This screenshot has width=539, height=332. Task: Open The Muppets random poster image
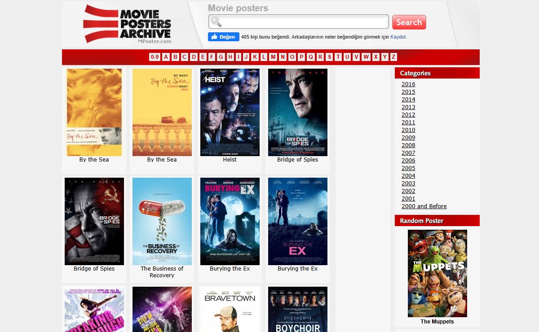point(437,273)
